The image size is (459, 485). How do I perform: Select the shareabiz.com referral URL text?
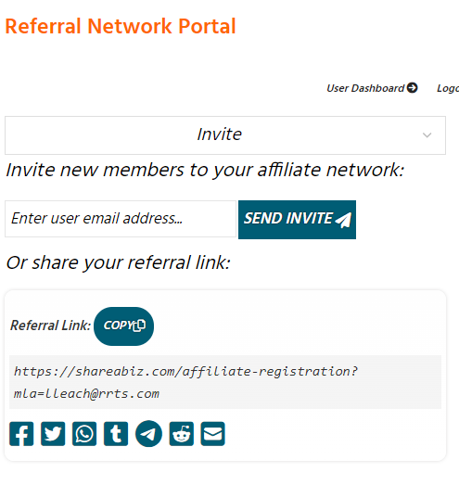[185, 382]
